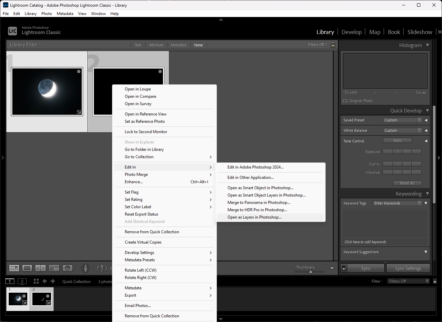Screen dimensions: 442x322
Task: Collapse the Histogram panel
Action: [427, 45]
